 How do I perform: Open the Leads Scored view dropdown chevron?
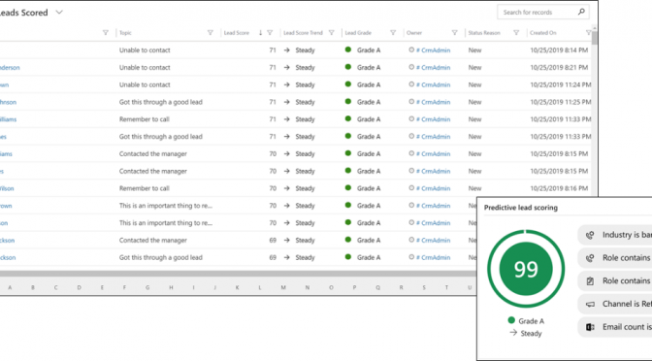coord(59,13)
